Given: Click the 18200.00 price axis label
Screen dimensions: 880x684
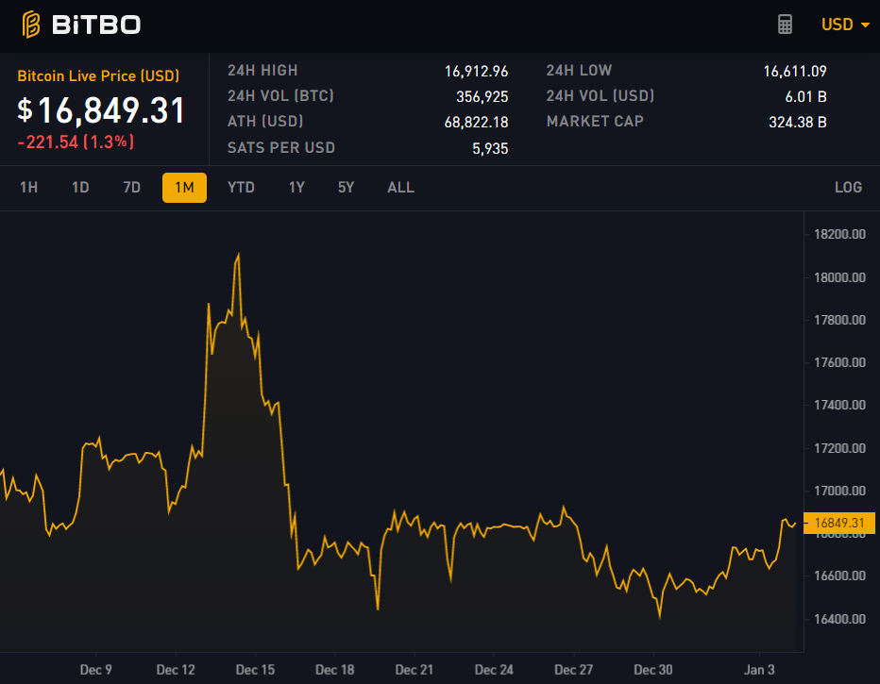Looking at the screenshot, I should (839, 234).
